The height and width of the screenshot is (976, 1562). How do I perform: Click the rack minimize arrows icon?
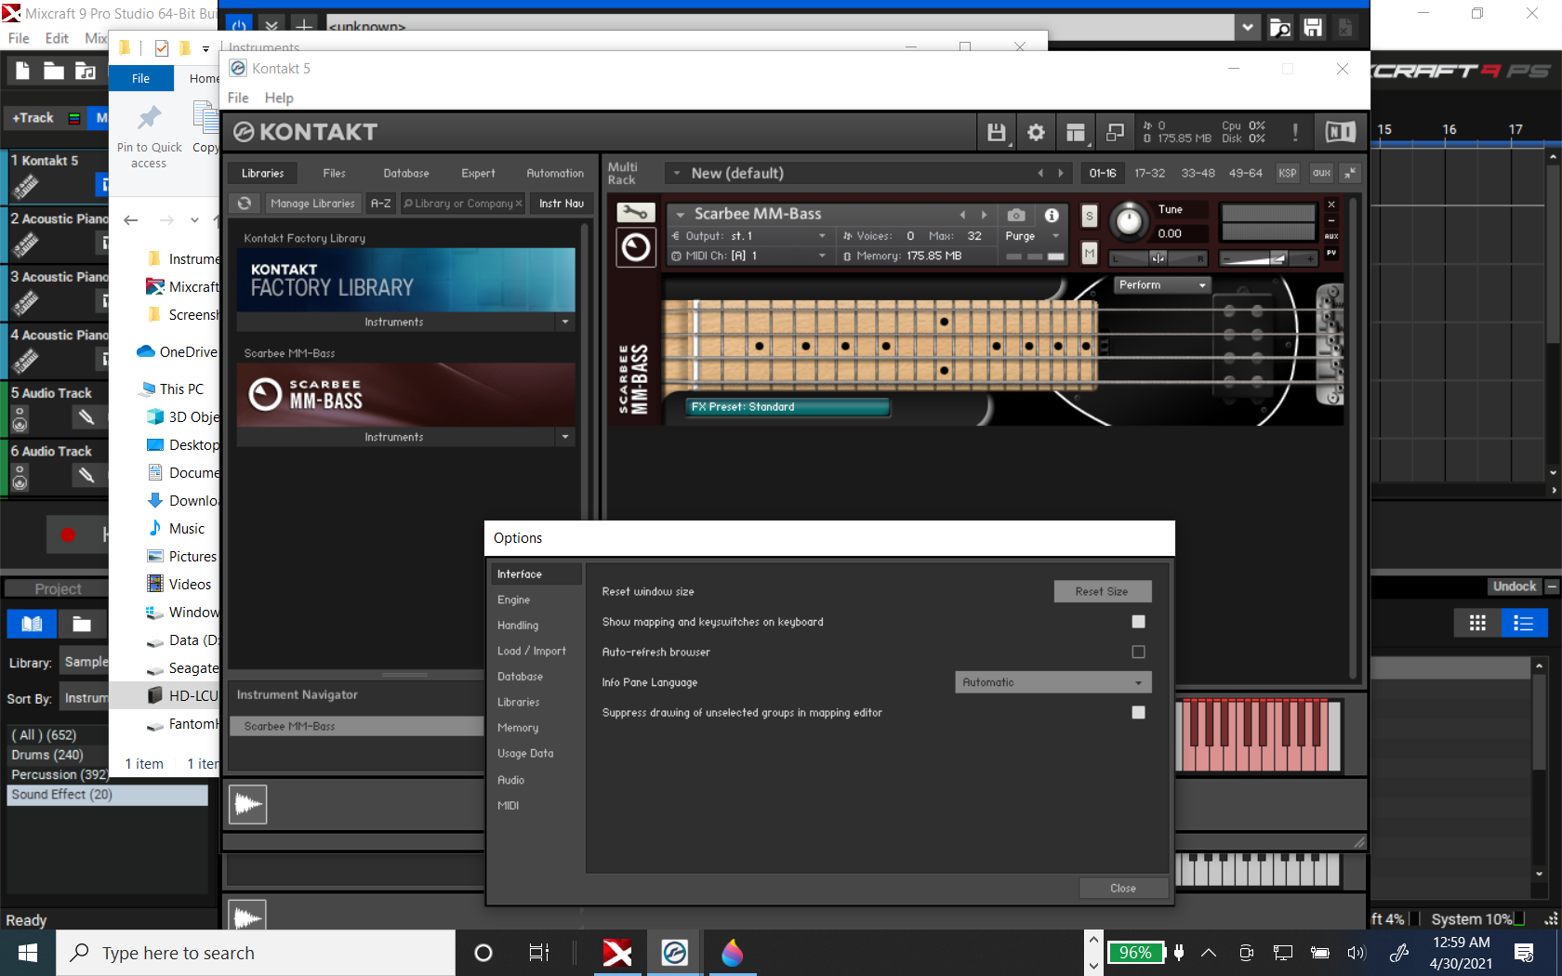click(x=1350, y=173)
